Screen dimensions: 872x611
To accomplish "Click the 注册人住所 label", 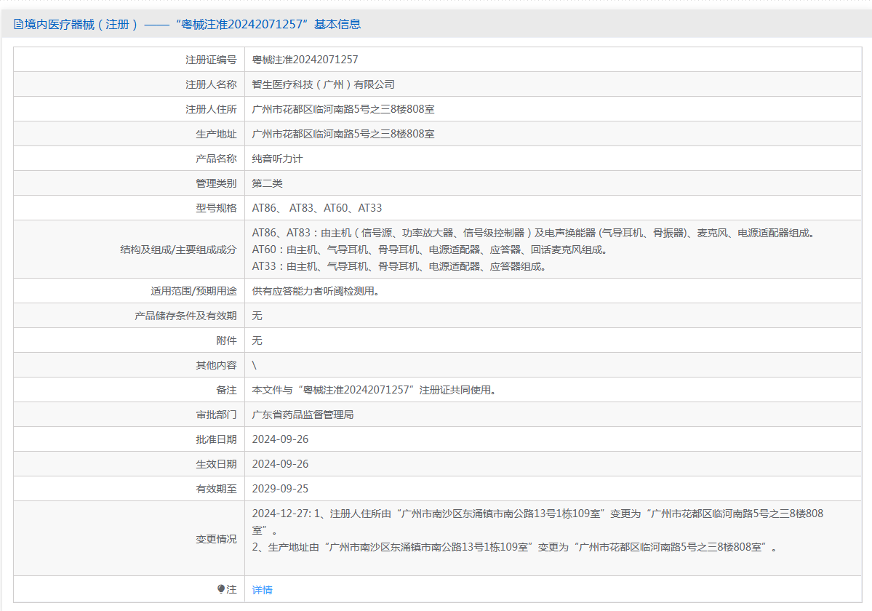I will coord(211,110).
